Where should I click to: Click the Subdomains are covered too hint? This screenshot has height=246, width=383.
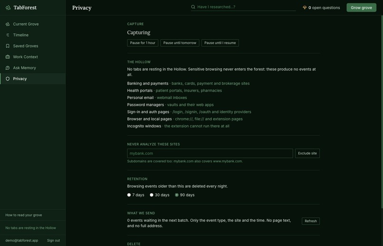[185, 161]
